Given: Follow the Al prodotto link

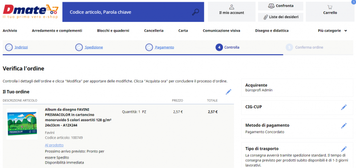Looking at the screenshot, I should pyautogui.click(x=54, y=145).
